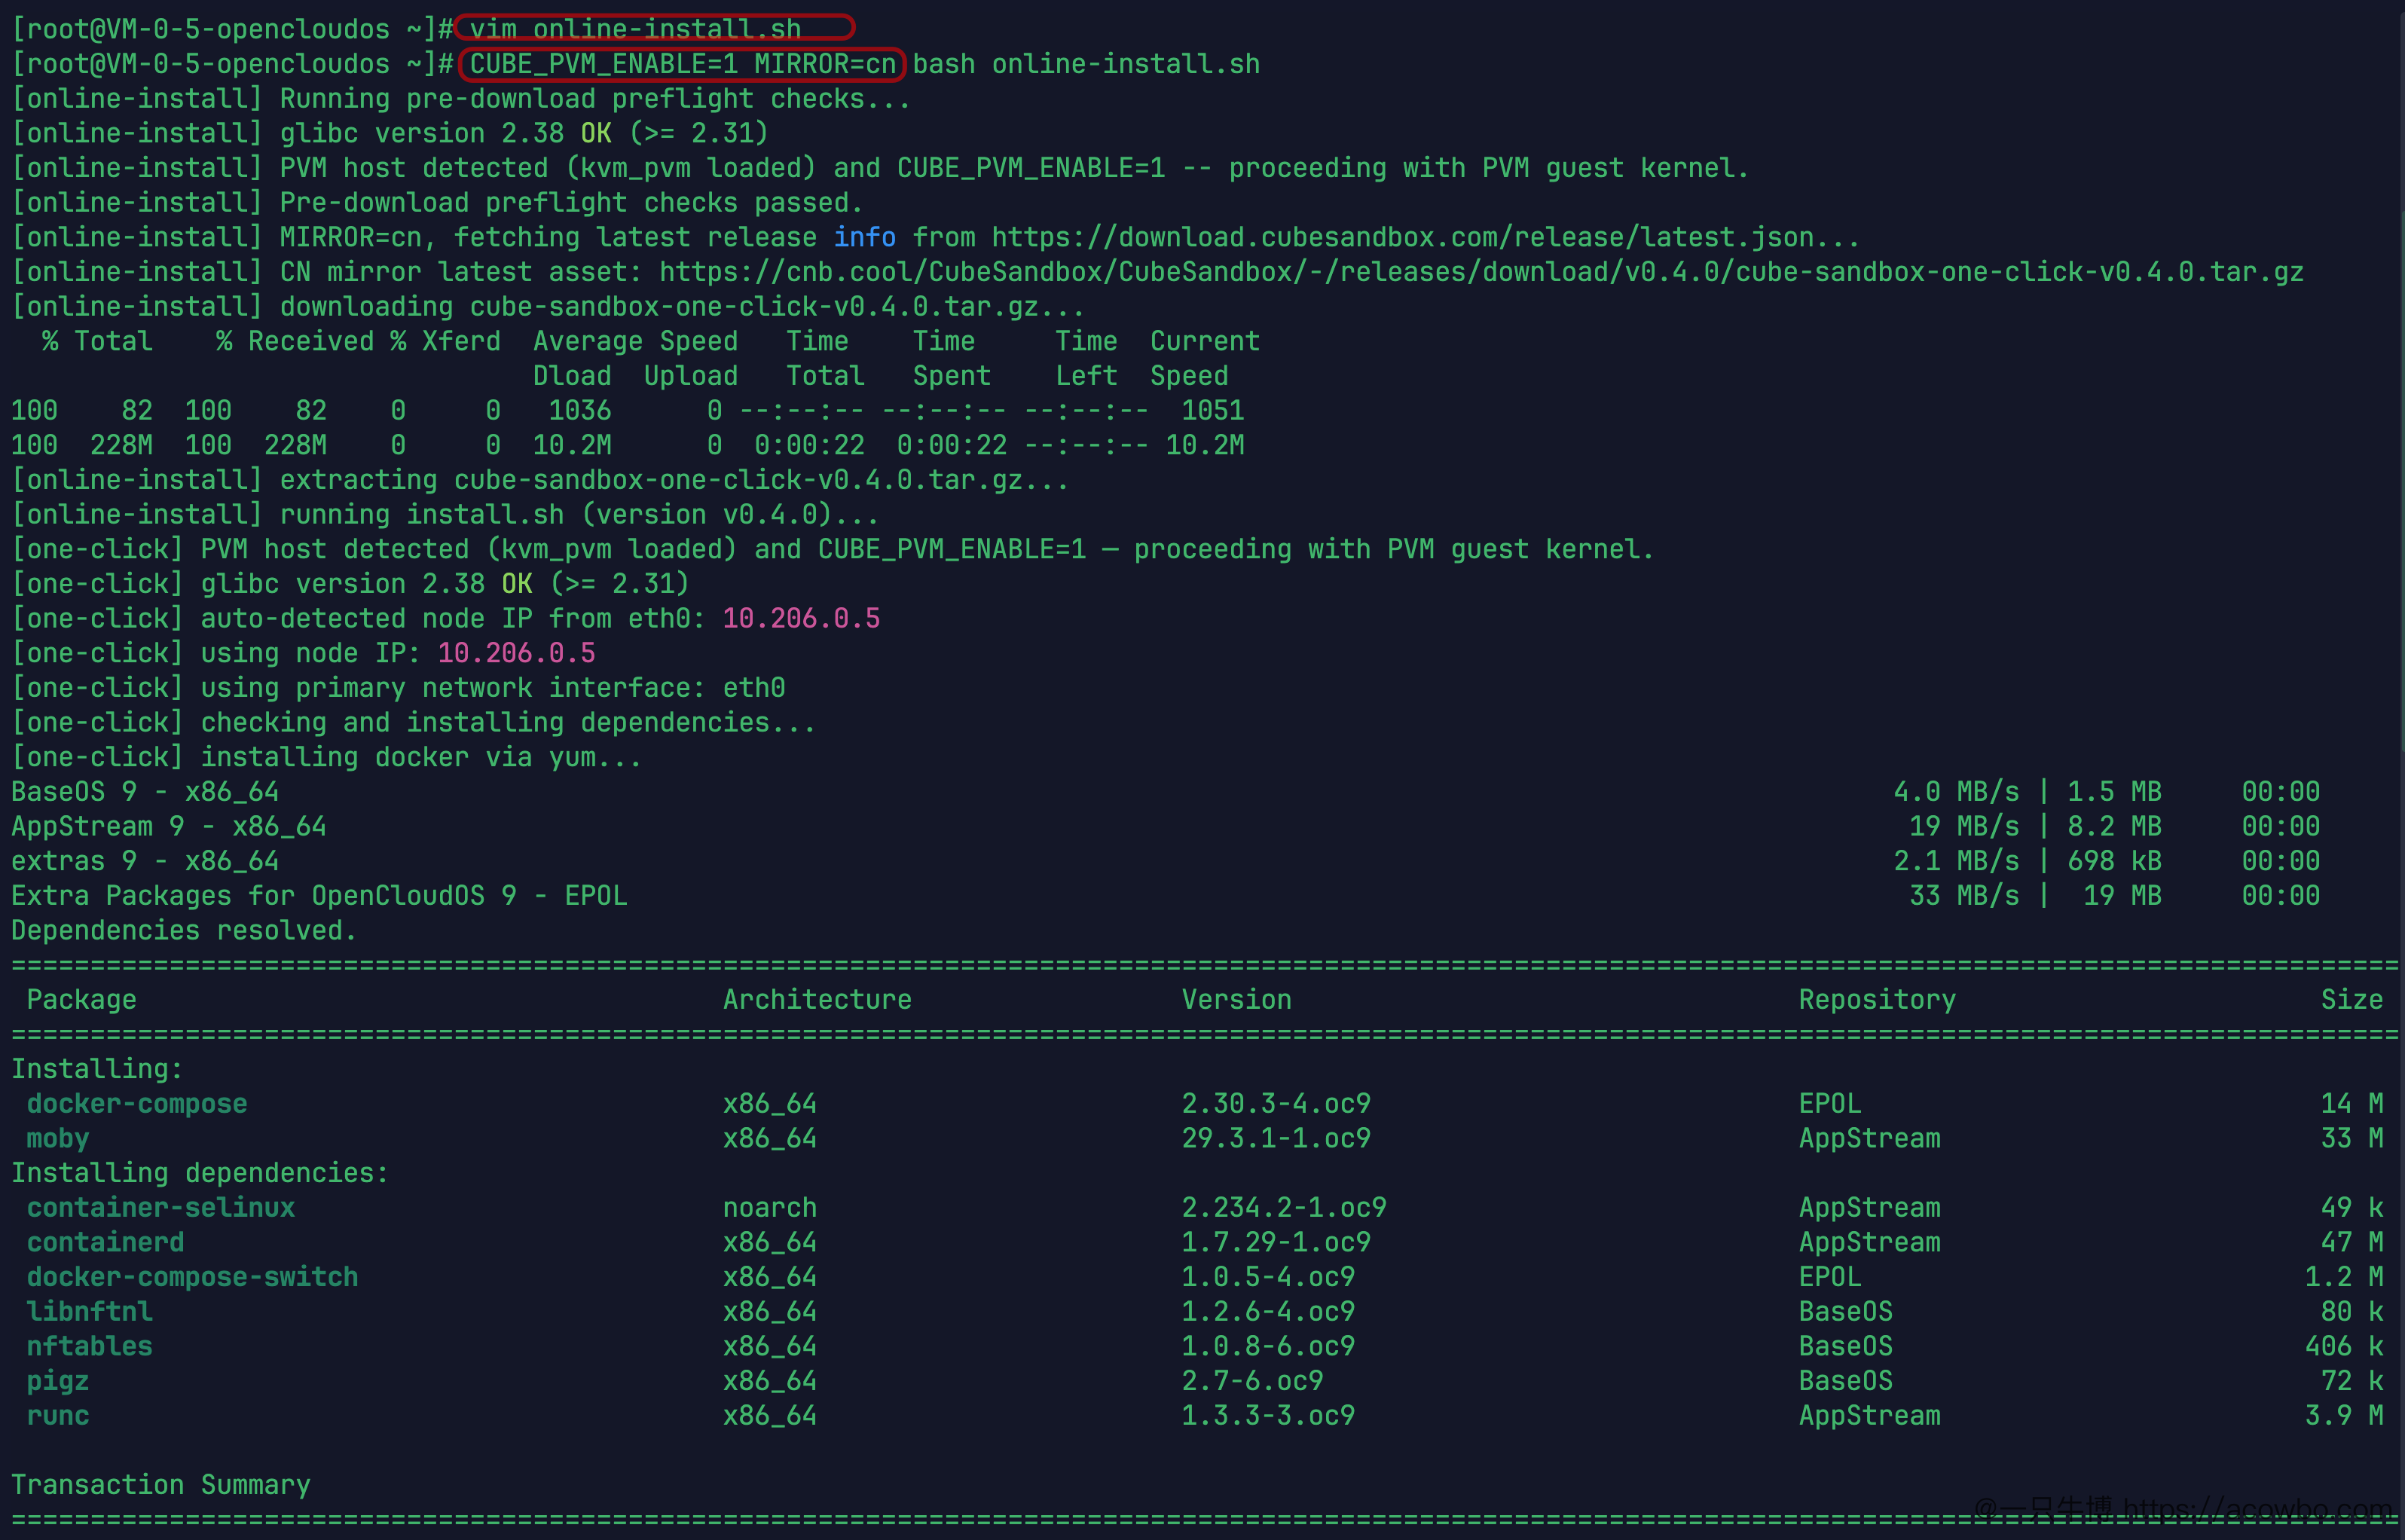Click the 'Version' column header
This screenshot has height=1540, width=2405.
pyautogui.click(x=1236, y=999)
